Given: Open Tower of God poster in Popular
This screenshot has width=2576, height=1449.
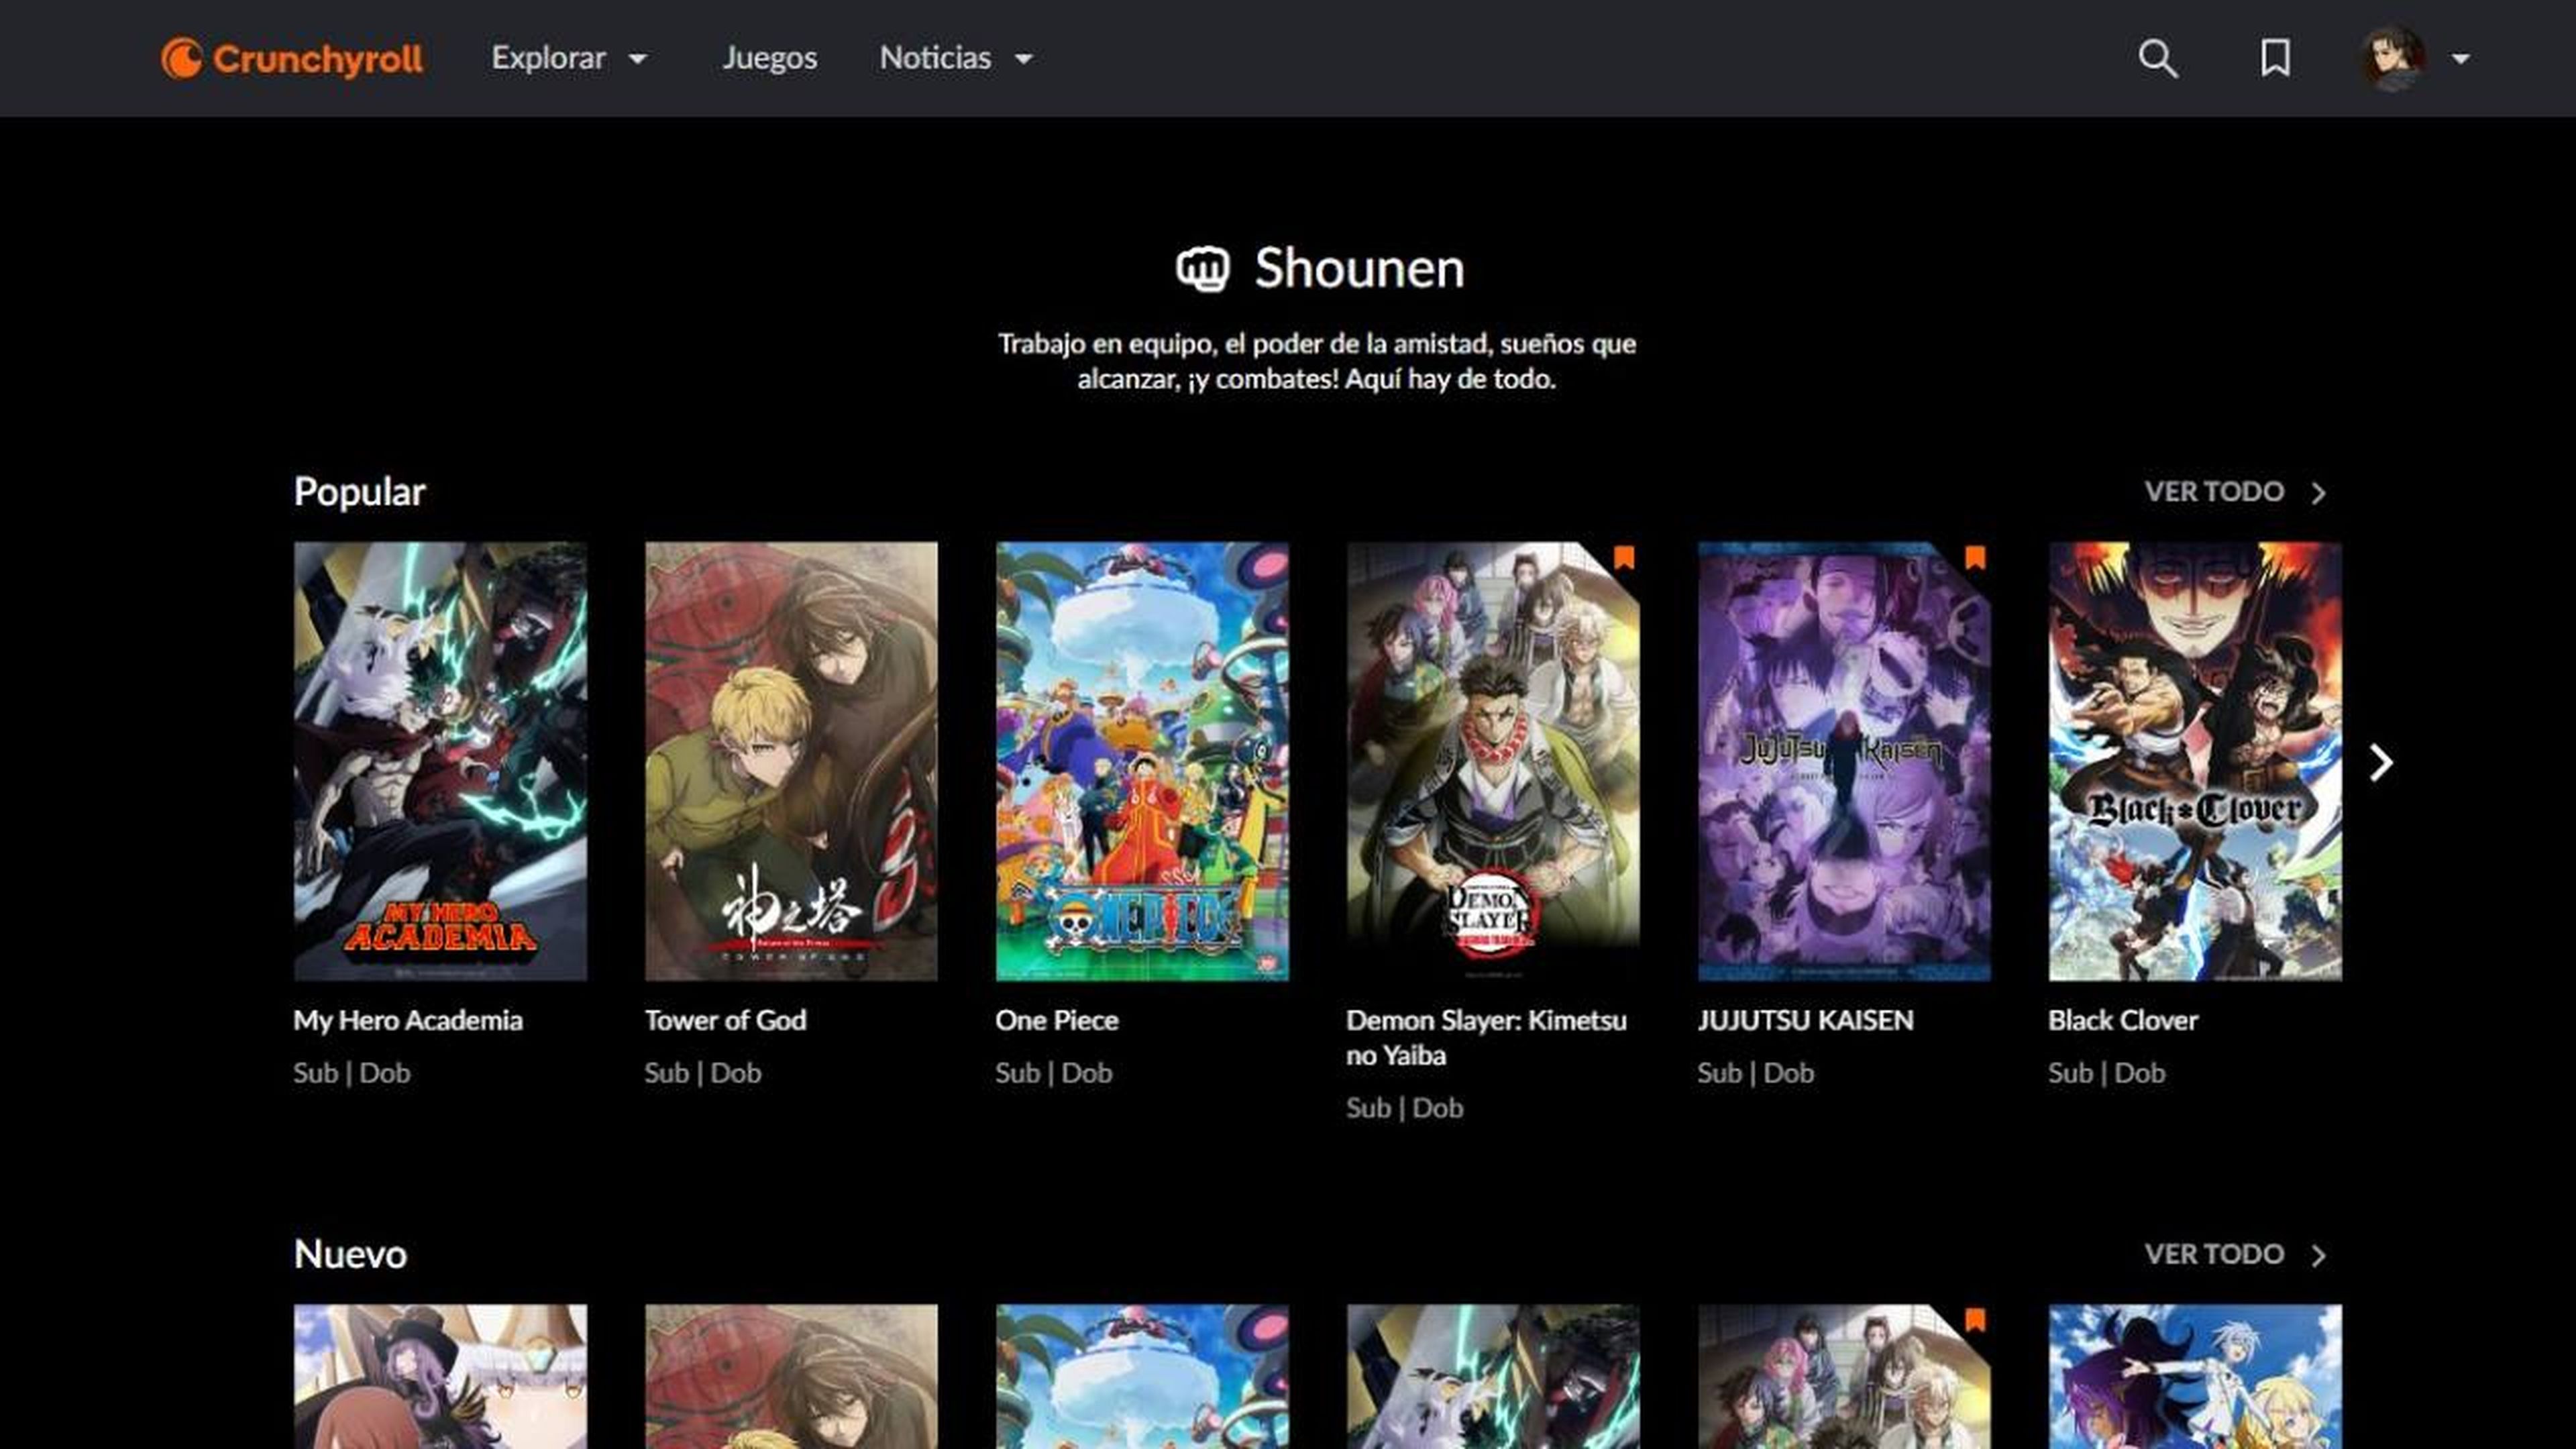Looking at the screenshot, I should [x=791, y=761].
